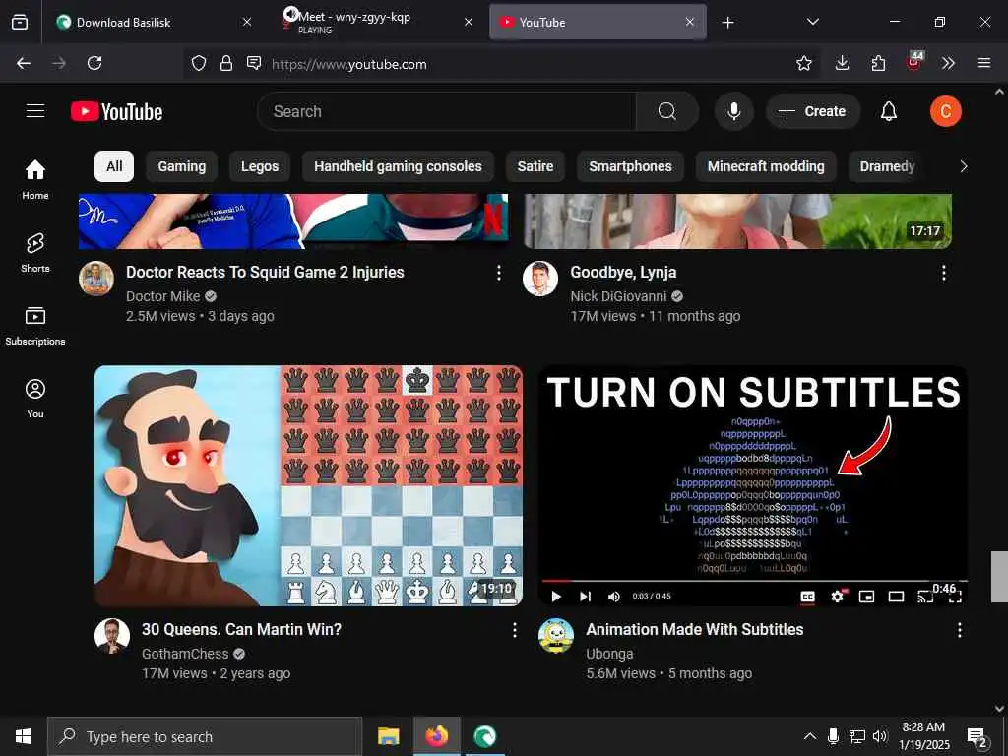Viewport: 1008px width, 756px height.
Task: Open Doctor Reacts To Squid Game 2 Injuries
Action: [x=265, y=272]
